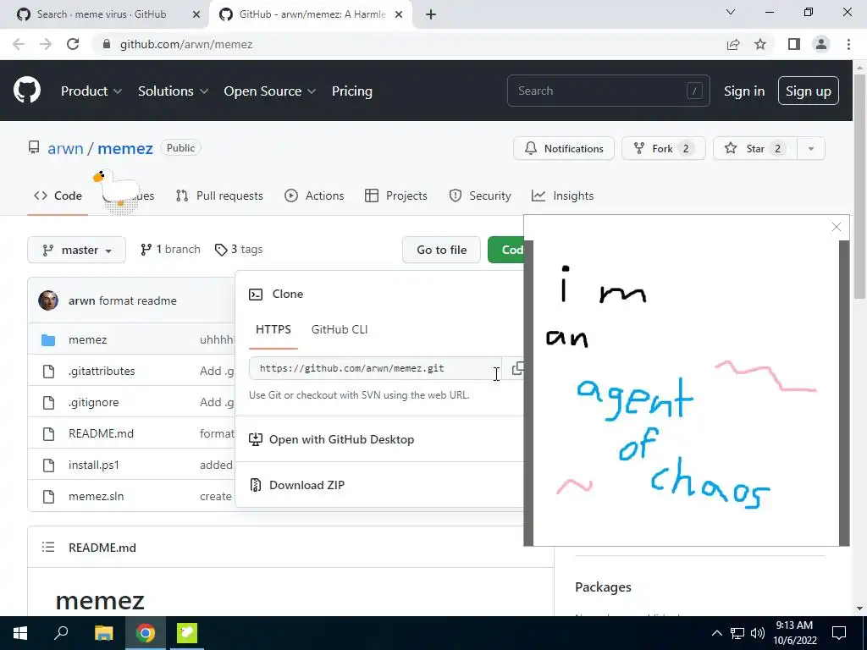Open the arwn user link

tap(65, 148)
